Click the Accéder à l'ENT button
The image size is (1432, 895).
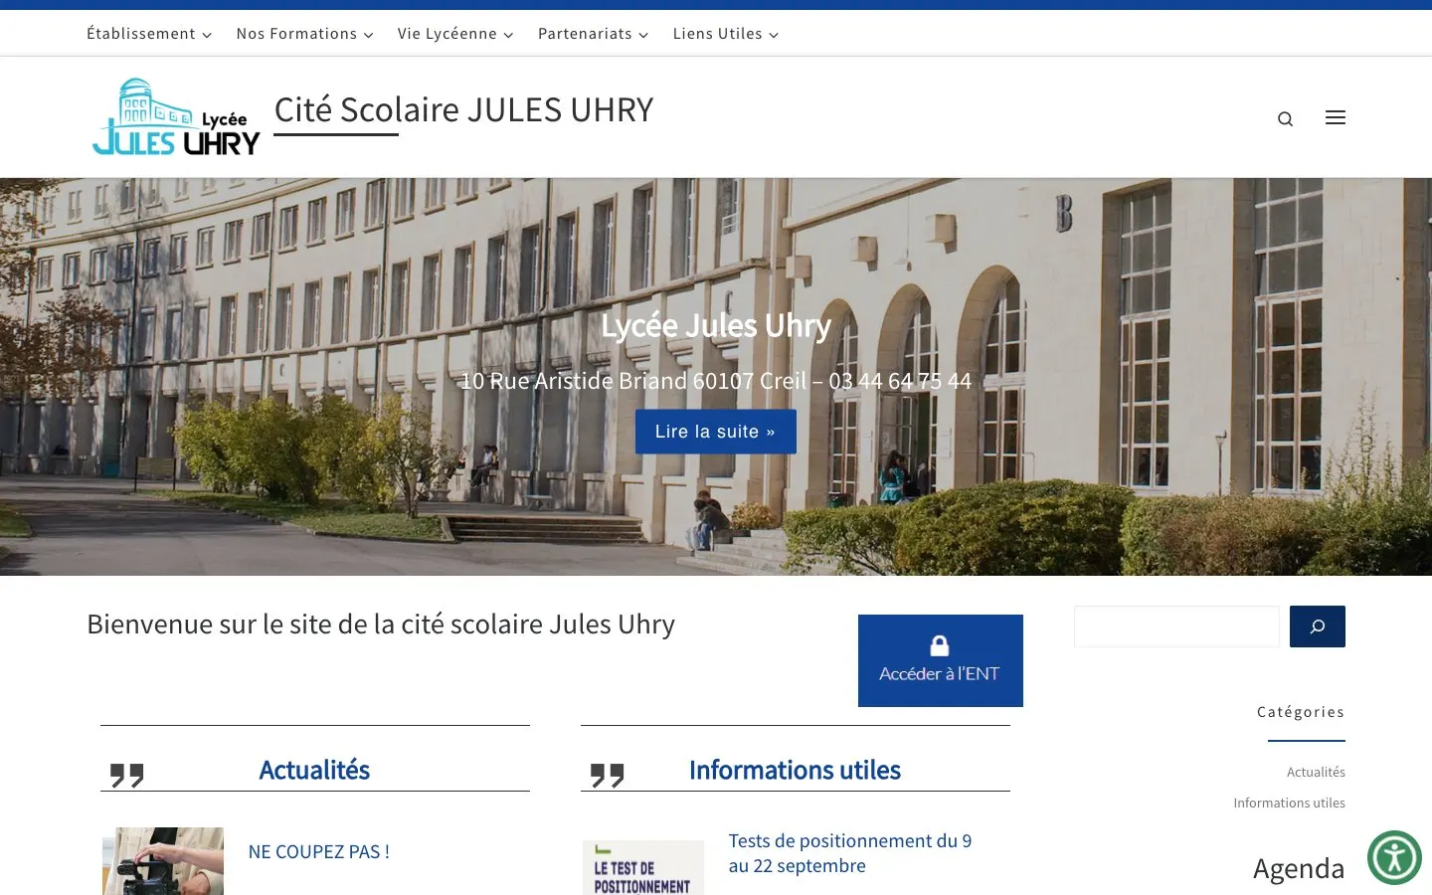click(x=941, y=660)
